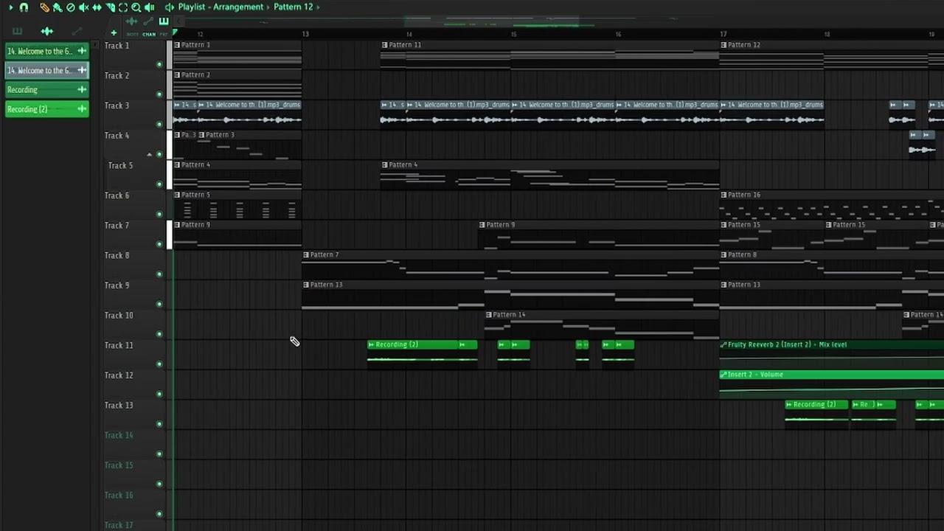Open the playlist options menu arrow
Viewport: 944px width, 531px height.
point(11,7)
